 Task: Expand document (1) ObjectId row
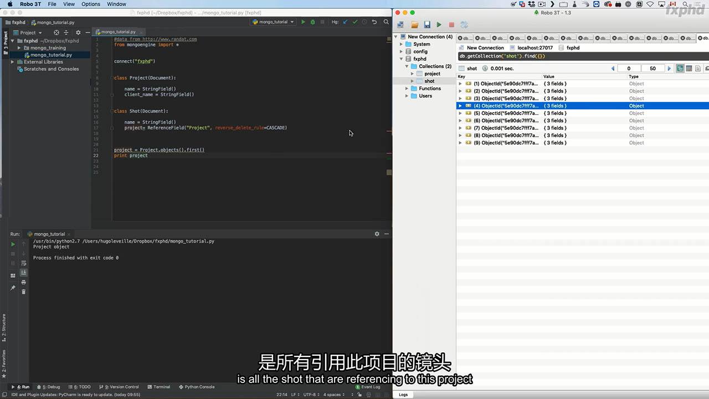[x=460, y=84]
